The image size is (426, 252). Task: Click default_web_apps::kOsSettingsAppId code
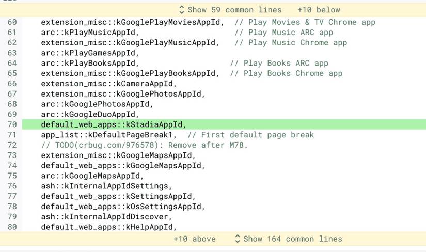click(123, 207)
